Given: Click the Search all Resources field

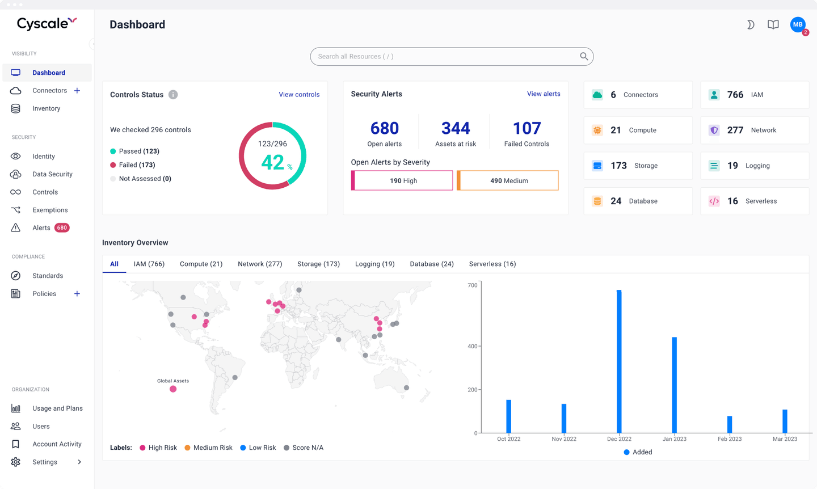Looking at the screenshot, I should [452, 56].
